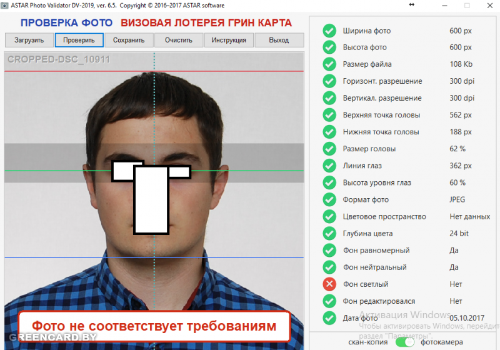The width and height of the screenshot is (500, 350).
Task: Click green check icon next to Глубина цвета
Action: [x=329, y=233]
